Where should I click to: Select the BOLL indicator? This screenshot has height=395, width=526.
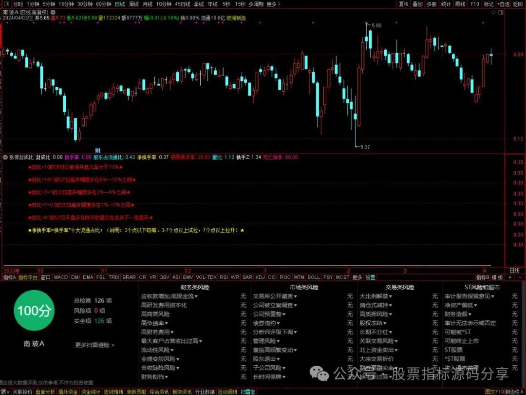coord(313,277)
